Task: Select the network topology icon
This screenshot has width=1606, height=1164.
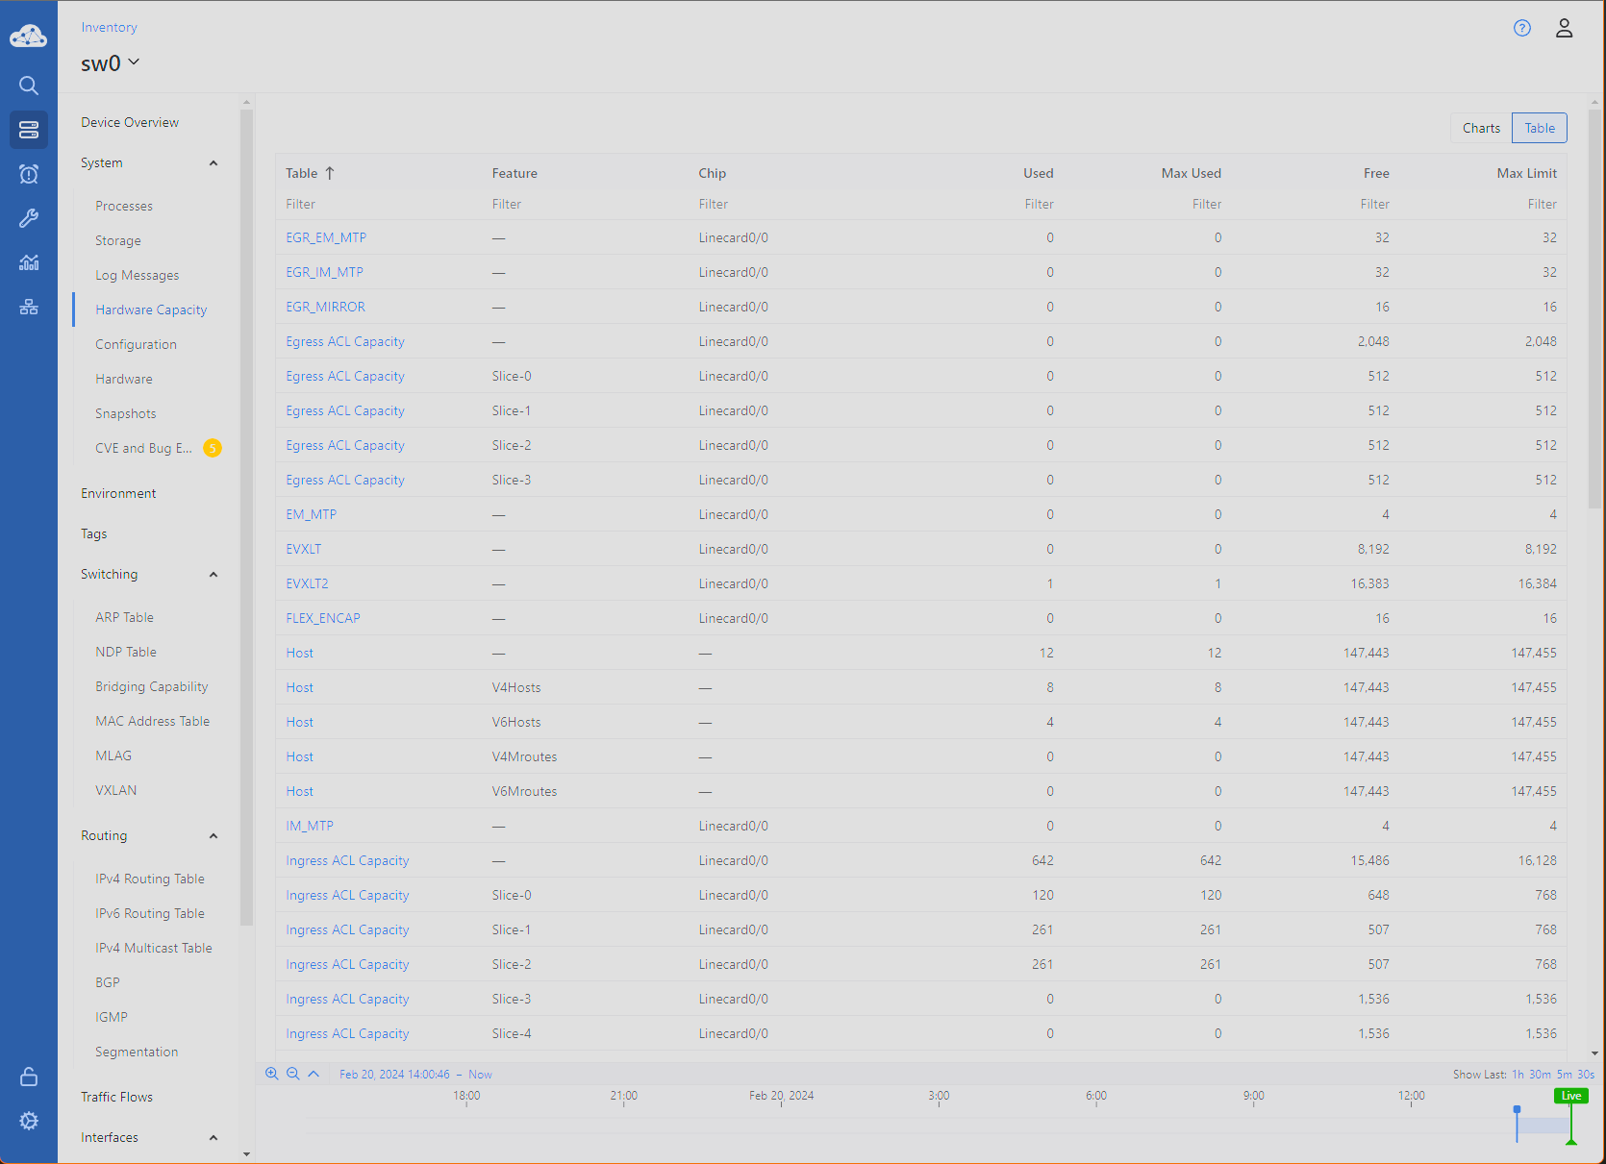Action: 29,307
